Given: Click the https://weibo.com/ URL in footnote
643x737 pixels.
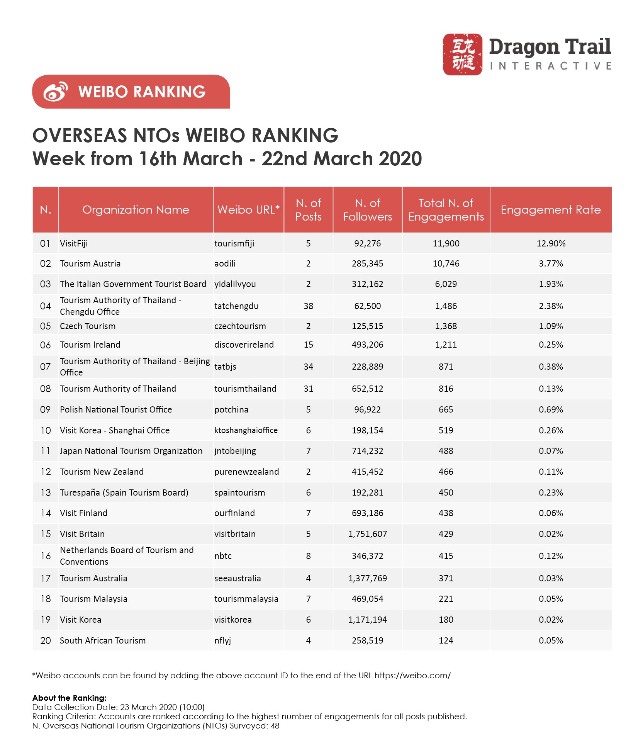Looking at the screenshot, I should (412, 676).
